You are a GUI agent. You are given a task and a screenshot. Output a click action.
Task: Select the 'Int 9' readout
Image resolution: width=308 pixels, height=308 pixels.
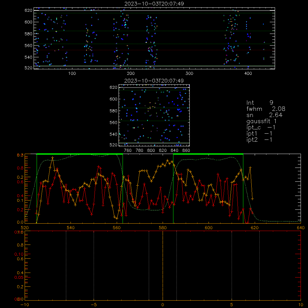260,103
